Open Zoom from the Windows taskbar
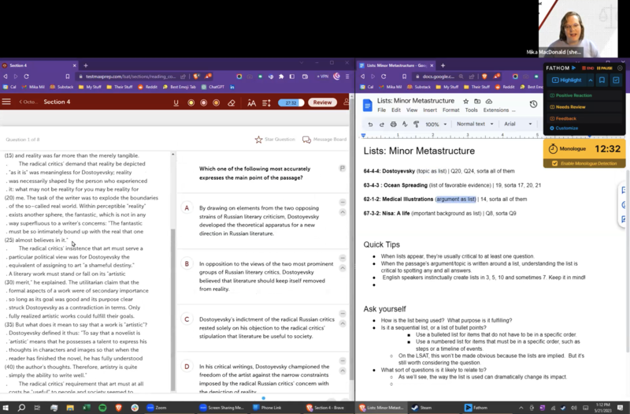This screenshot has height=414, width=630. 156,408
